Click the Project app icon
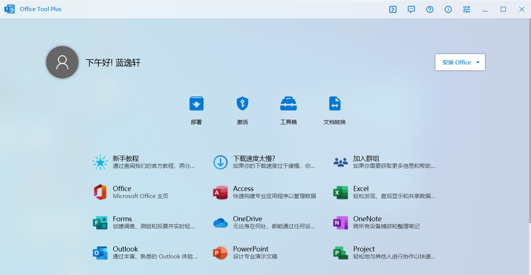The height and width of the screenshot is (275, 531). 340,253
